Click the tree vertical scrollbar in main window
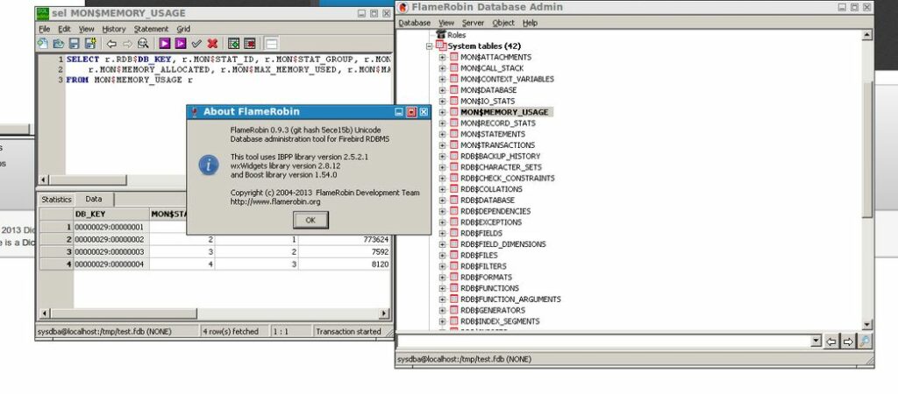Screen dimensions: 898x394 pyautogui.click(x=867, y=180)
